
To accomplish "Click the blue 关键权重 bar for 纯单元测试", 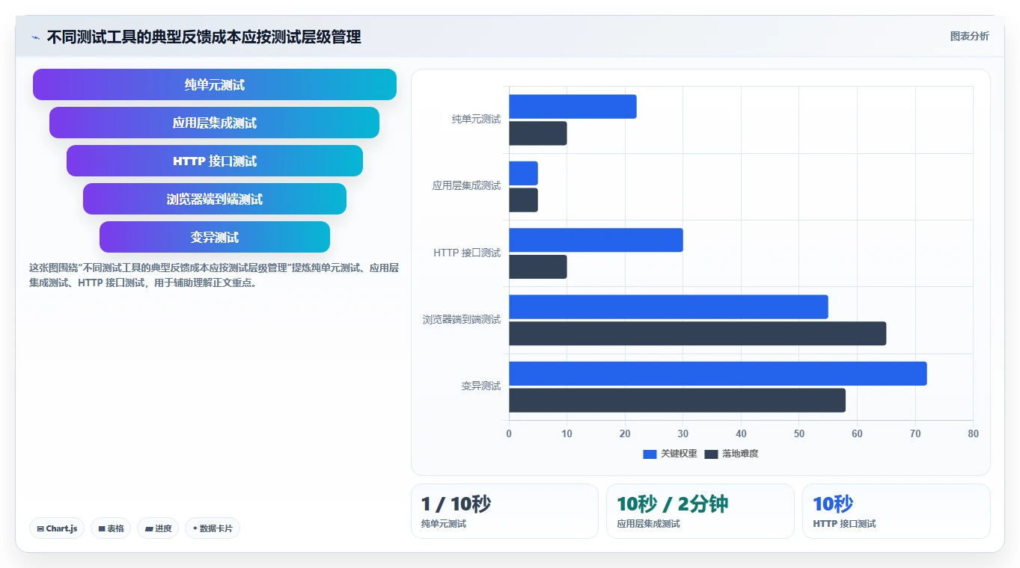I will pyautogui.click(x=572, y=107).
